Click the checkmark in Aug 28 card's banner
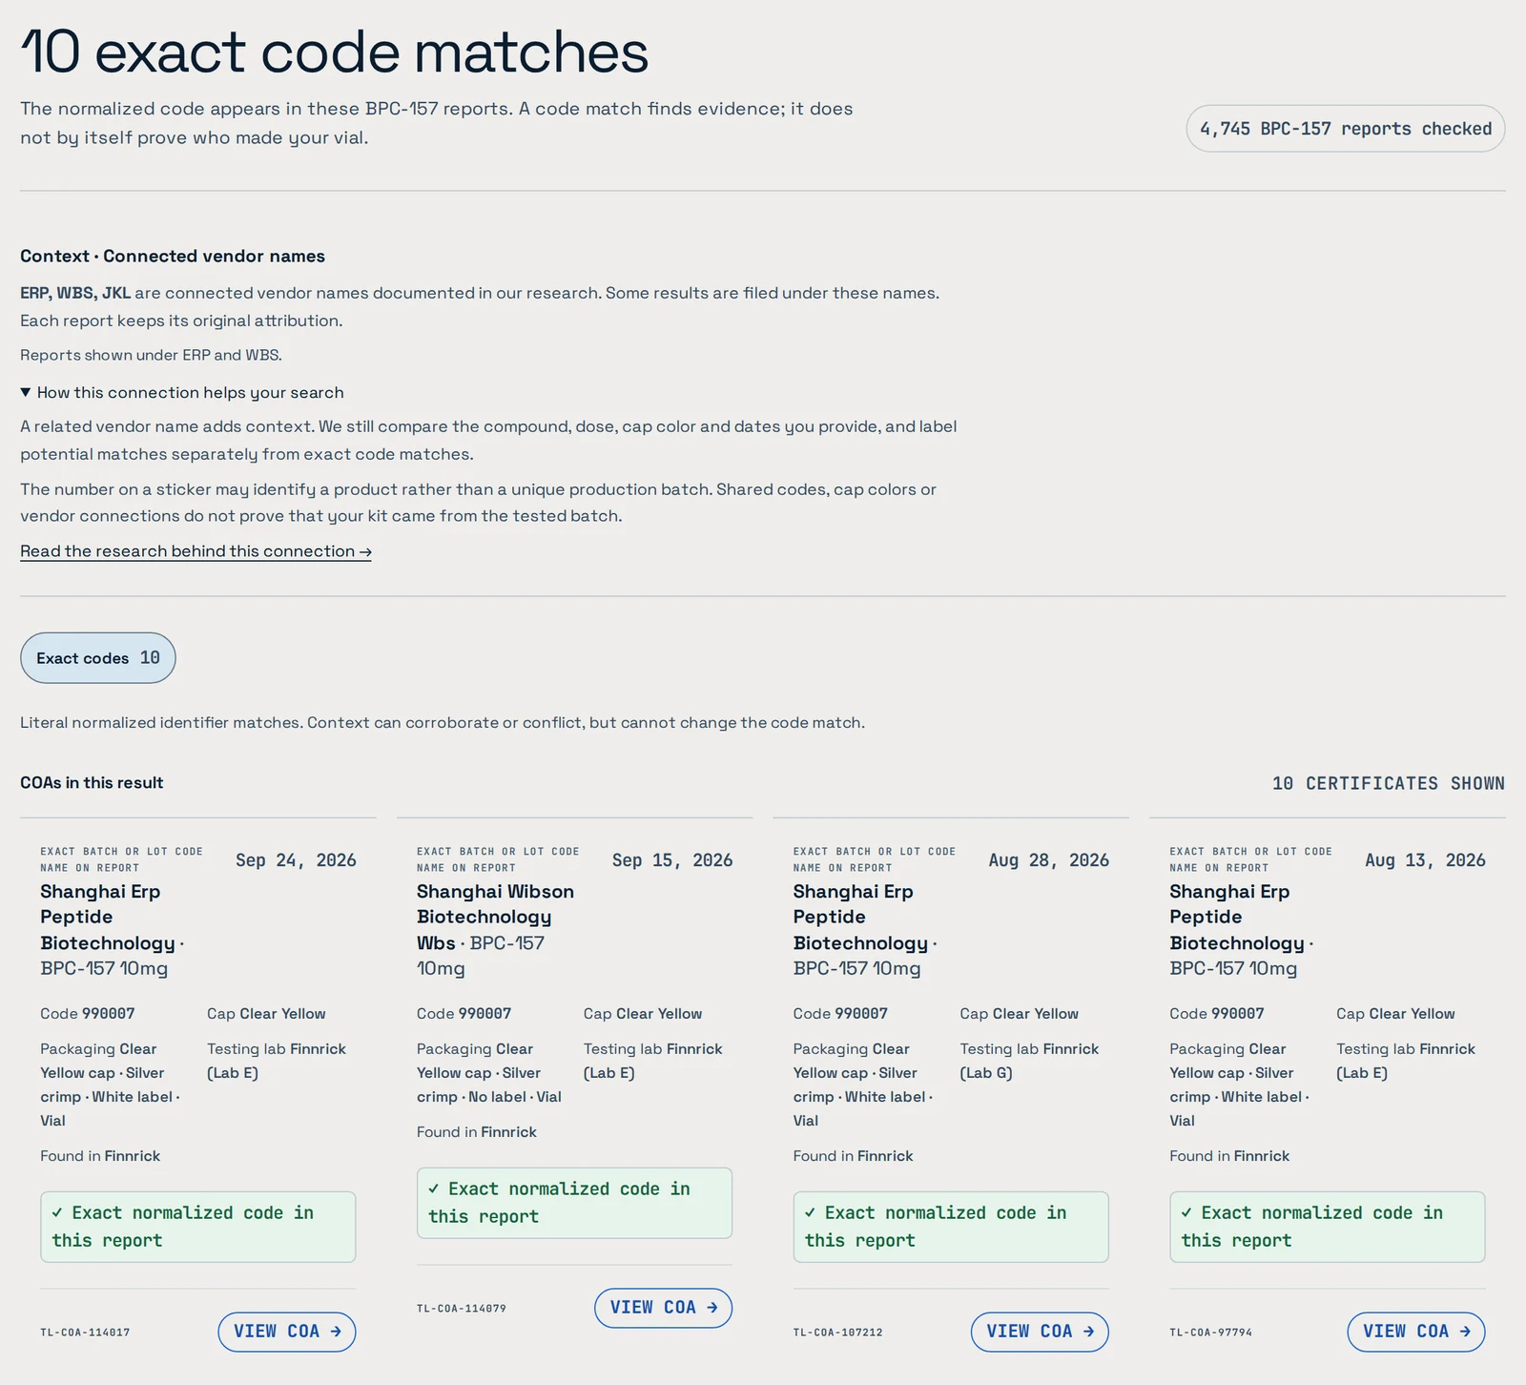 tap(811, 1212)
